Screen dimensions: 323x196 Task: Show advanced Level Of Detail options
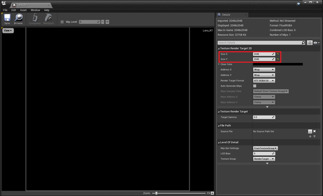tap(267, 164)
